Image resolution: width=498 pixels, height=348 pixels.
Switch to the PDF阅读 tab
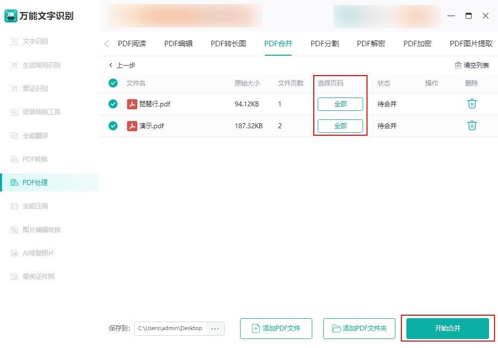coord(132,44)
